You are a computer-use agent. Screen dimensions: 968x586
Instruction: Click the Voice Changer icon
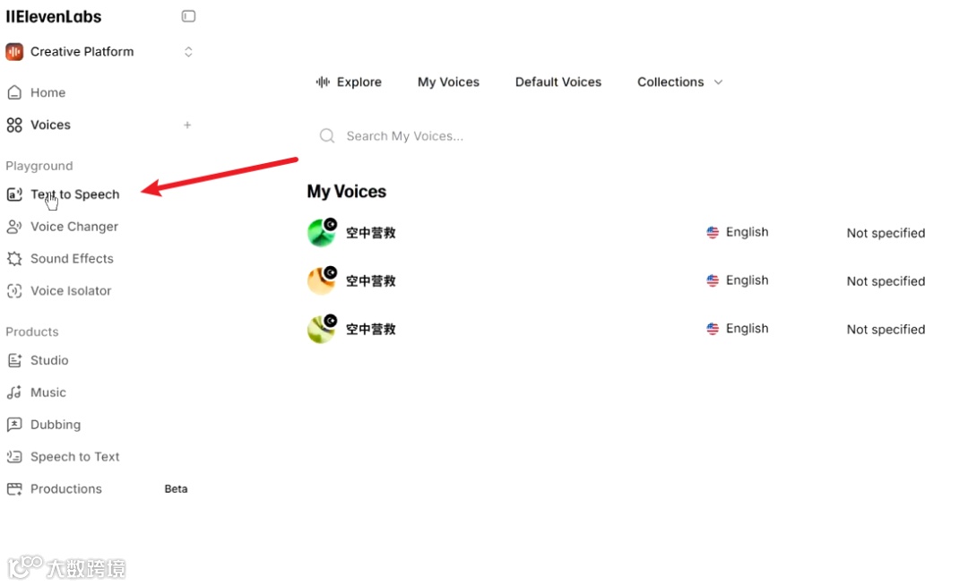tap(14, 227)
